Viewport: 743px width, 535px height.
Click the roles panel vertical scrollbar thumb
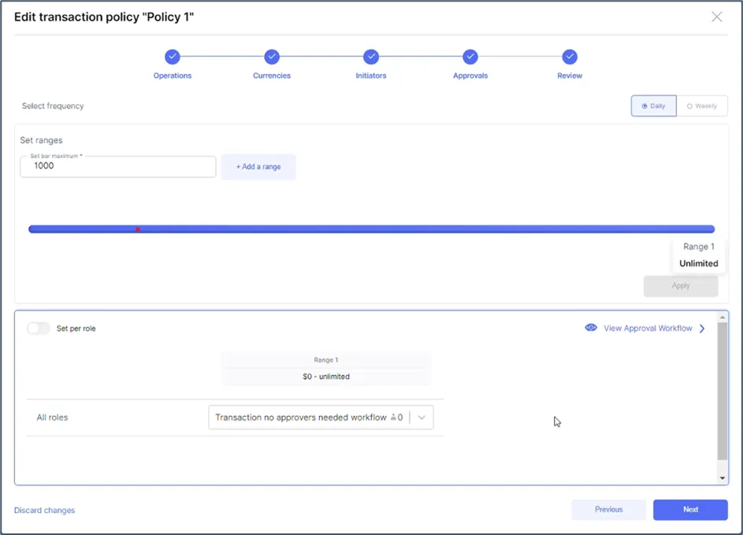pos(723,392)
